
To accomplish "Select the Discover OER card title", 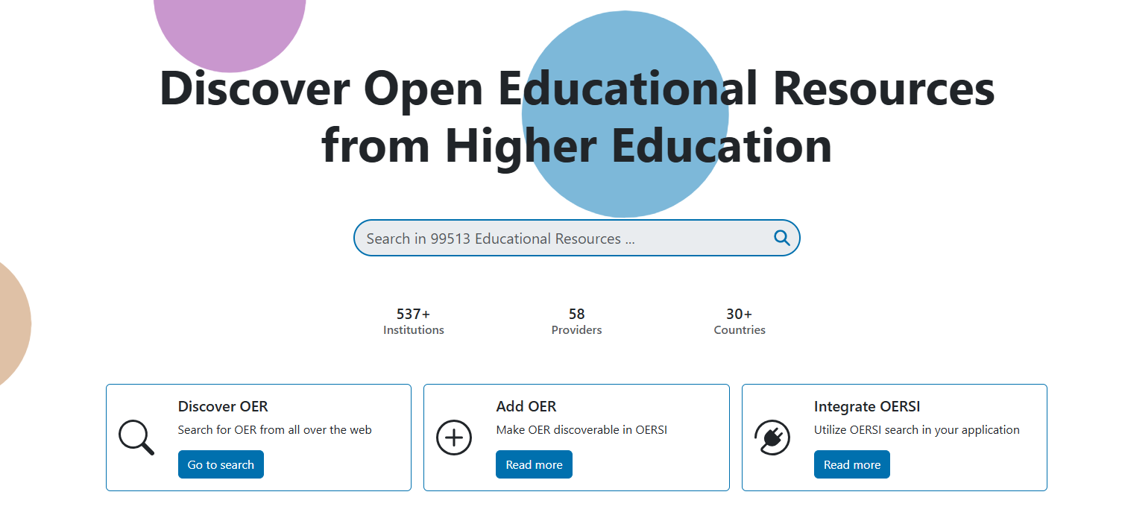I will coord(223,406).
